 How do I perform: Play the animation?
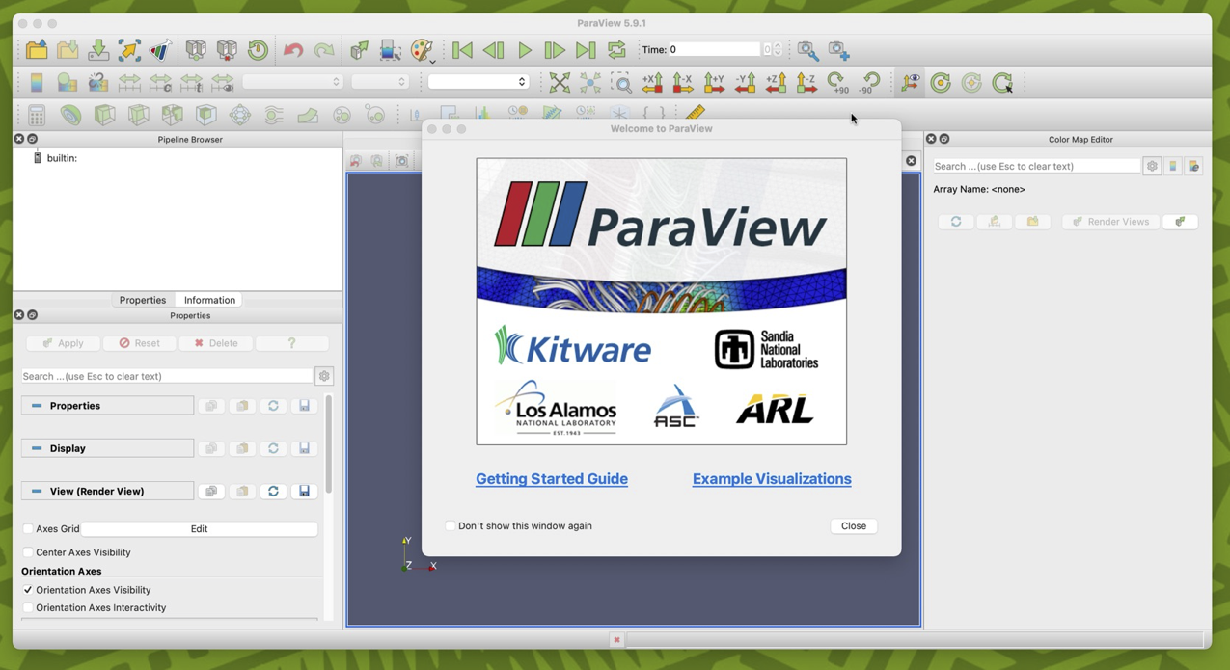coord(525,49)
